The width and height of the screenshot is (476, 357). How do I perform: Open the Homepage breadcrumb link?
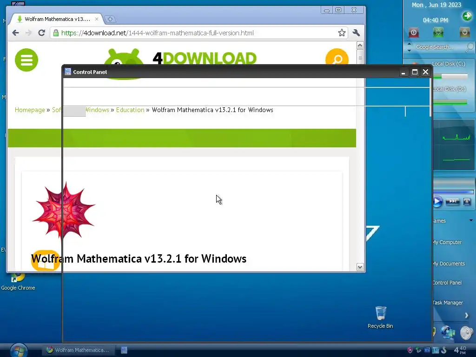[x=30, y=110]
